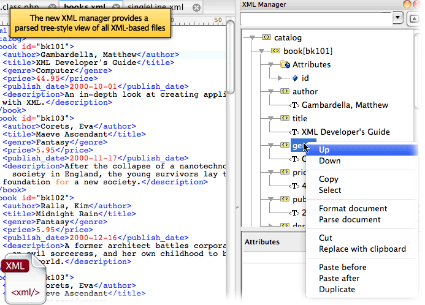This screenshot has height=305, width=425.
Task: Select XML Developer's Guide text node
Action: 346,132
